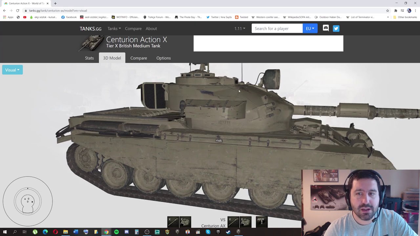The width and height of the screenshot is (420, 236).
Task: Open Discord app from the taskbar
Action: tap(126, 232)
